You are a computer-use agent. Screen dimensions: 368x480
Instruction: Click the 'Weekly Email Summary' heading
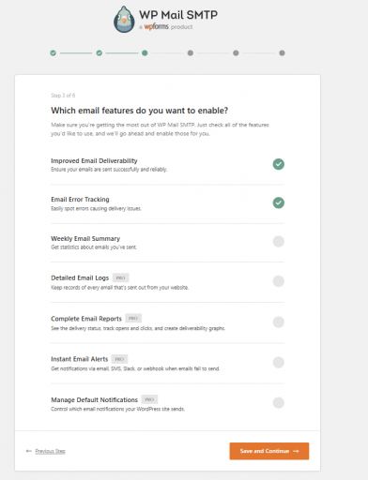[x=85, y=239]
